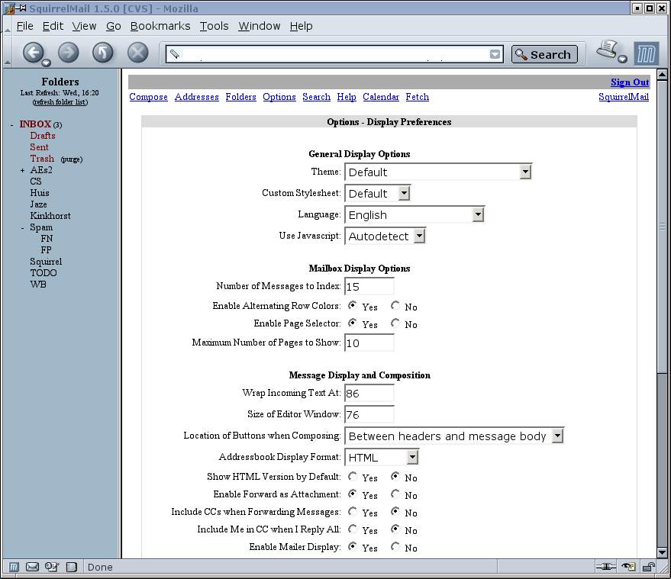
Task: Click the Reload page button
Action: click(103, 53)
